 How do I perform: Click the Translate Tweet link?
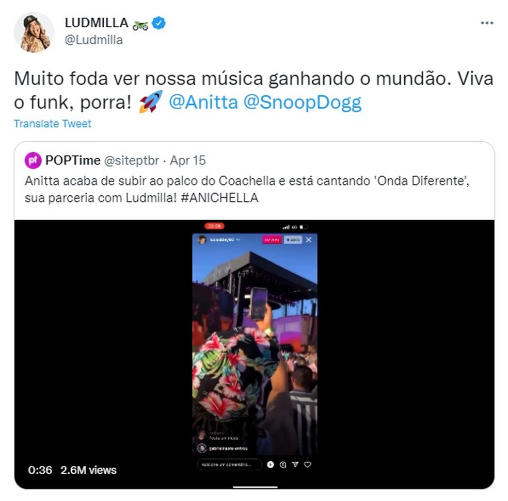[x=53, y=124]
